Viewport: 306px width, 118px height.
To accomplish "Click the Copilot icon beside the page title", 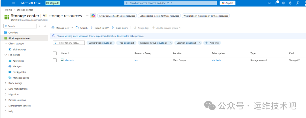I will point(93,16).
